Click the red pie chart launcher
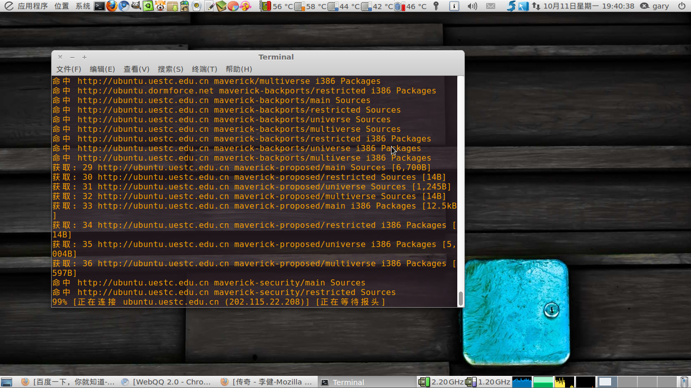 [x=233, y=6]
